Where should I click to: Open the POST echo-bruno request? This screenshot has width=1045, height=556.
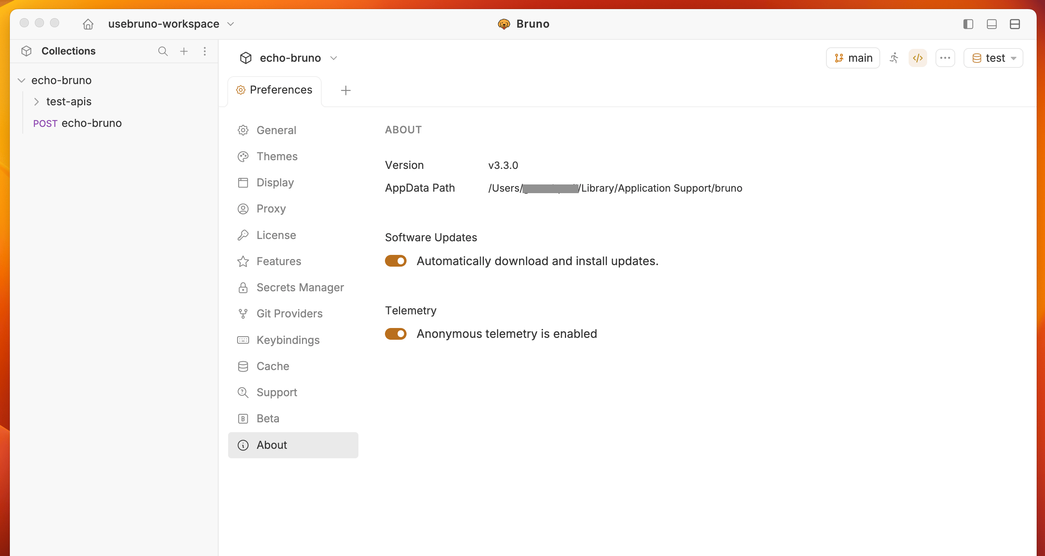pos(77,123)
